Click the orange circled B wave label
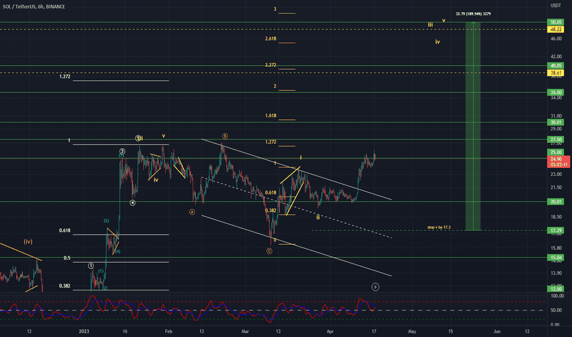 pos(225,136)
